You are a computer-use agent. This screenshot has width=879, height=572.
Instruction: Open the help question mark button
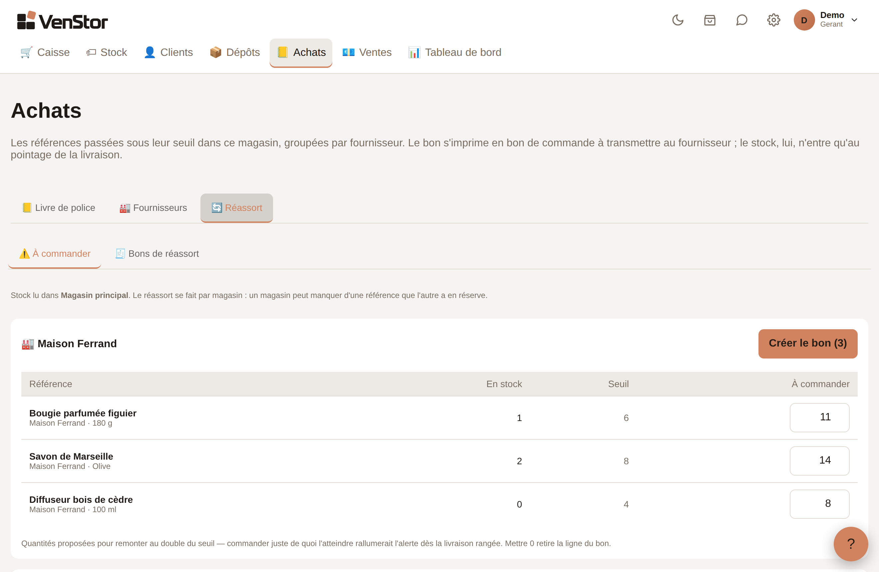[x=851, y=544]
